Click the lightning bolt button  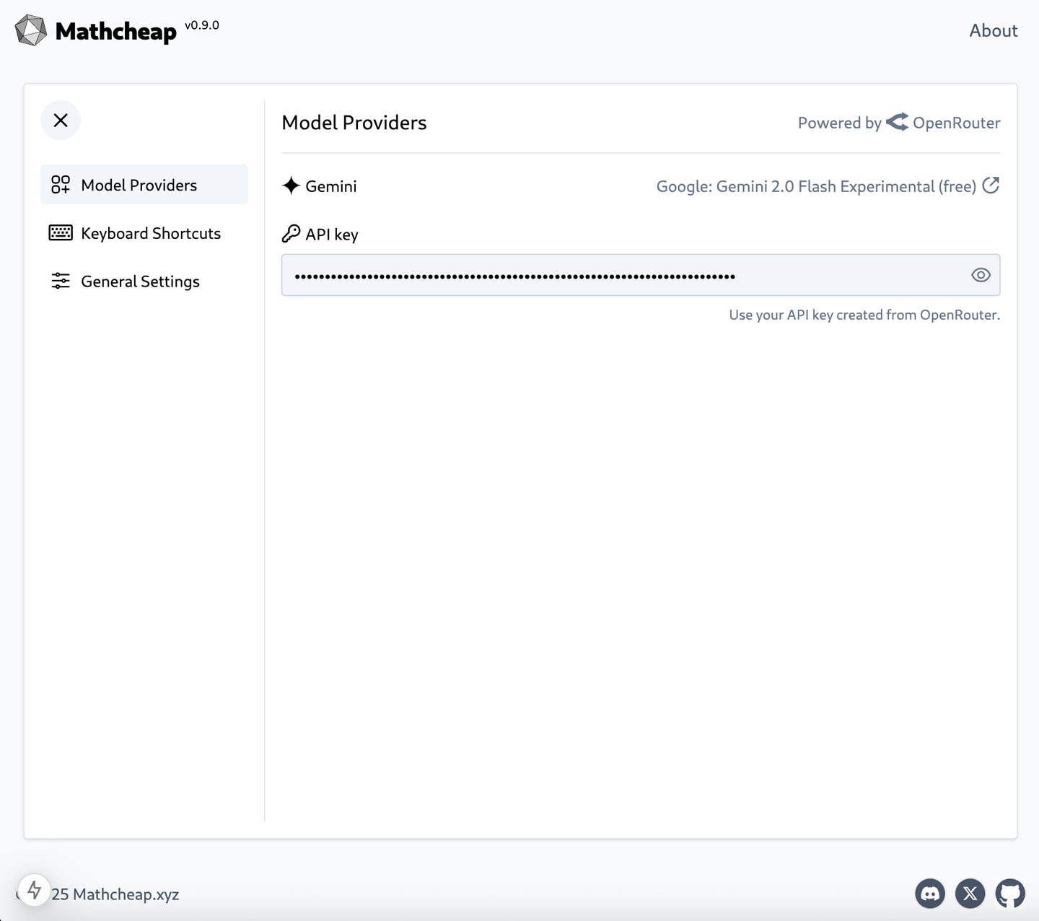34,890
